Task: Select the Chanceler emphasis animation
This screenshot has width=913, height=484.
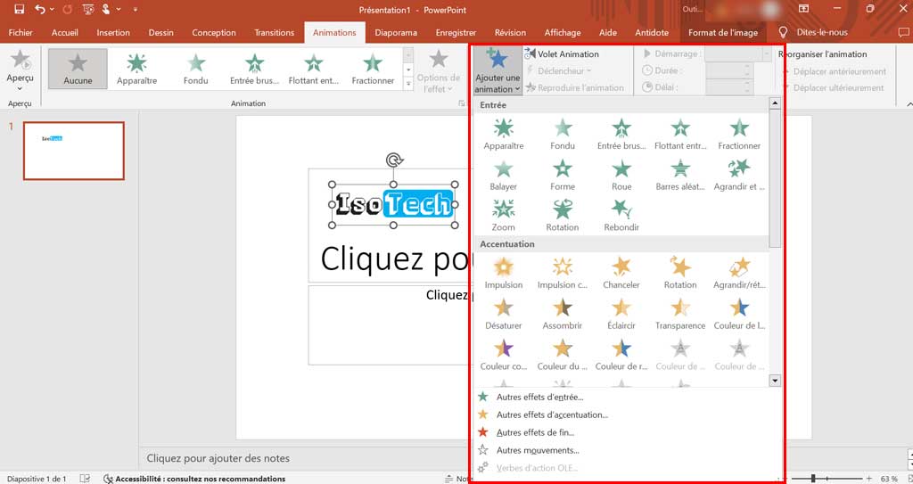Action: [x=621, y=272]
